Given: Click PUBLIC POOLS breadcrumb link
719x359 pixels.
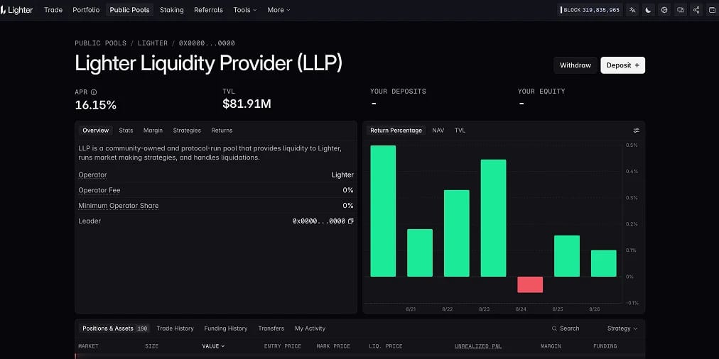Looking at the screenshot, I should pyautogui.click(x=100, y=43).
